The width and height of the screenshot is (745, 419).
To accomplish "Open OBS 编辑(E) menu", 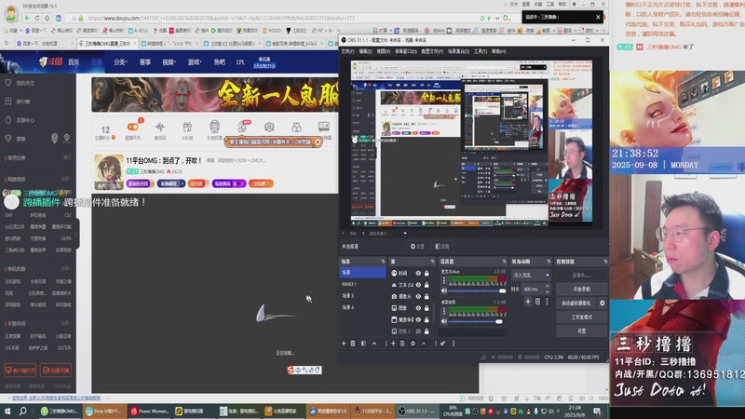I will (365, 51).
